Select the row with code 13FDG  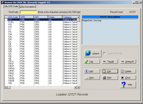coord(41,69)
